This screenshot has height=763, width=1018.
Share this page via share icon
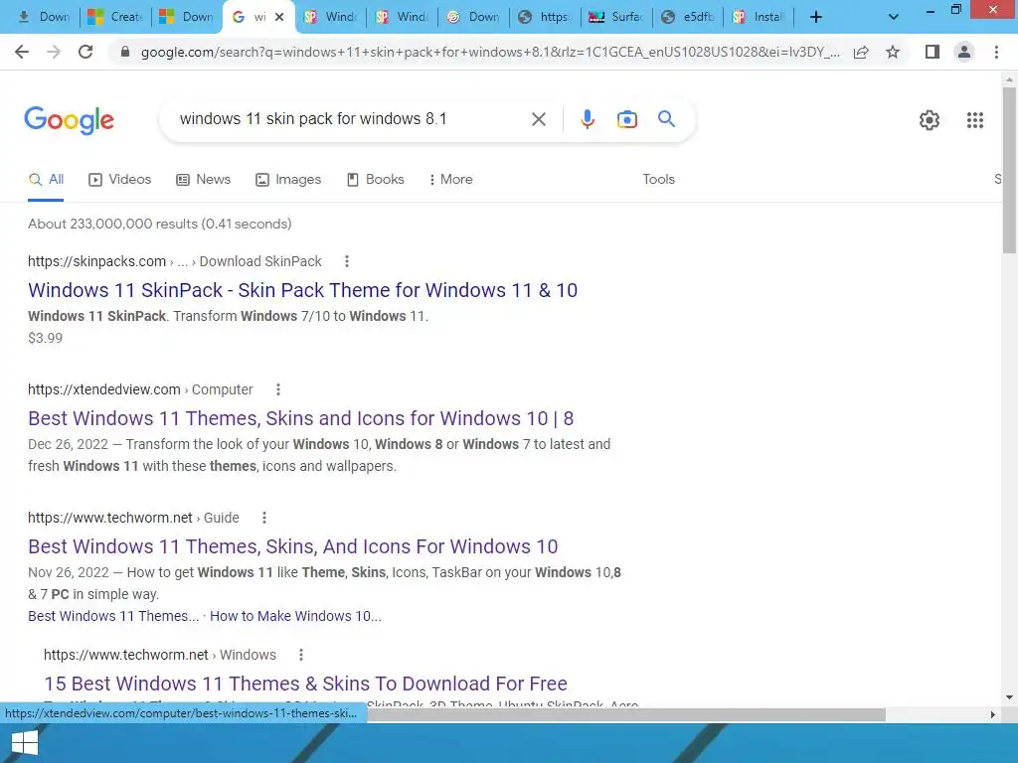tap(861, 52)
